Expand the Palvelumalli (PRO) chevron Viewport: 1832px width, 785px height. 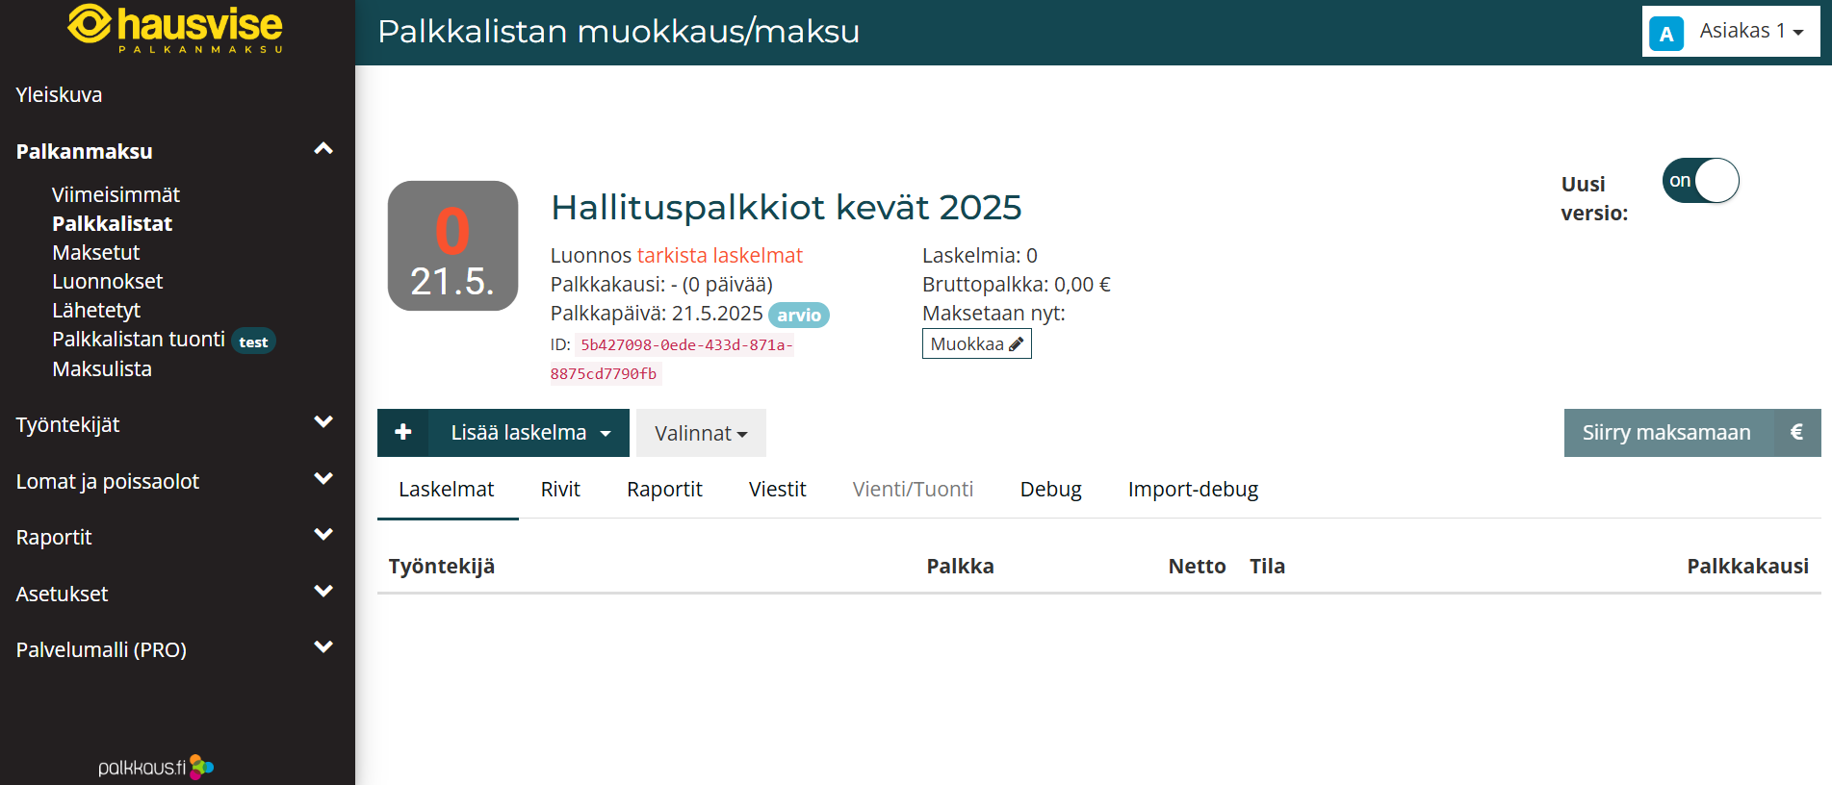point(323,647)
